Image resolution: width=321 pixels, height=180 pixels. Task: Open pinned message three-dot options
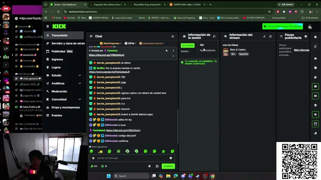tap(173, 51)
